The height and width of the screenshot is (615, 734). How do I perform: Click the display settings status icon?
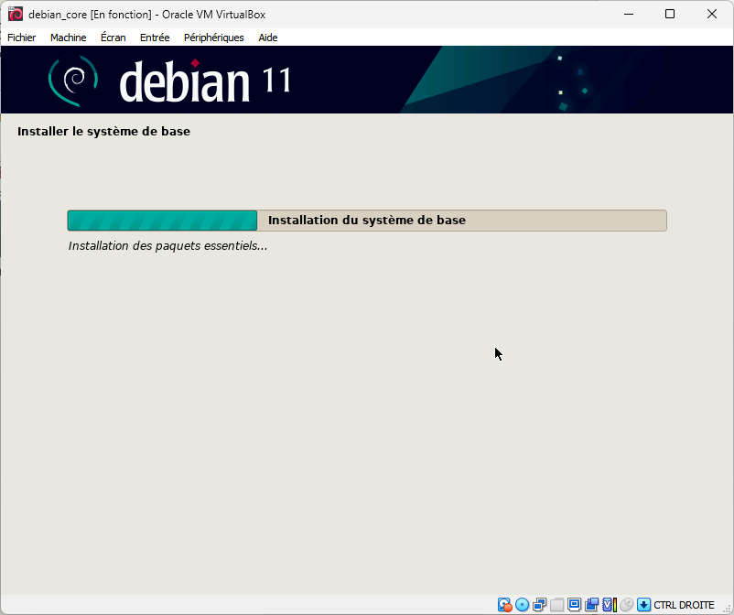coord(574,605)
